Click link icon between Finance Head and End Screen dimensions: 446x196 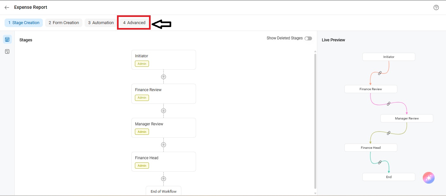pyautogui.click(x=380, y=162)
